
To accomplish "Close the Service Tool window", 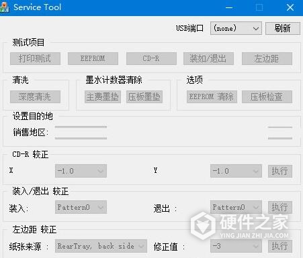I will coord(290,7).
